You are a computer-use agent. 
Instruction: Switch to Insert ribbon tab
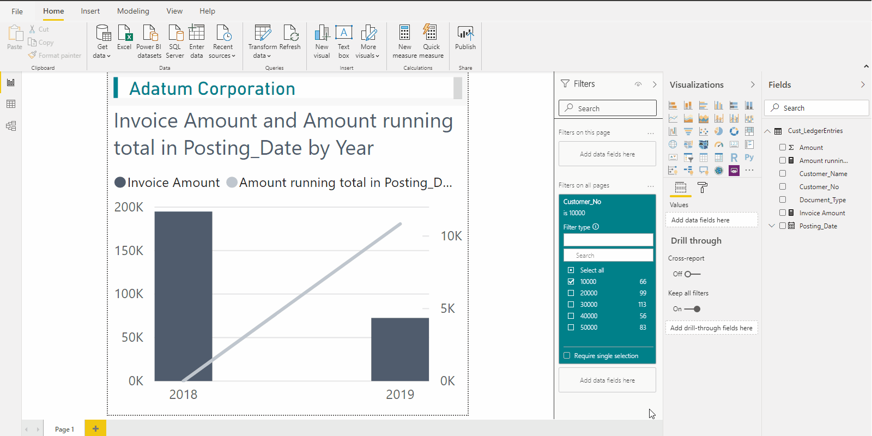(90, 11)
